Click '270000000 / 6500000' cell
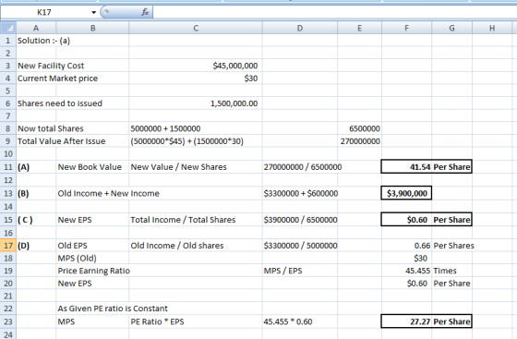Viewport: 517px width, 339px height. pyautogui.click(x=303, y=167)
